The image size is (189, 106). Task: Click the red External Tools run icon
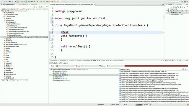point(38,2)
